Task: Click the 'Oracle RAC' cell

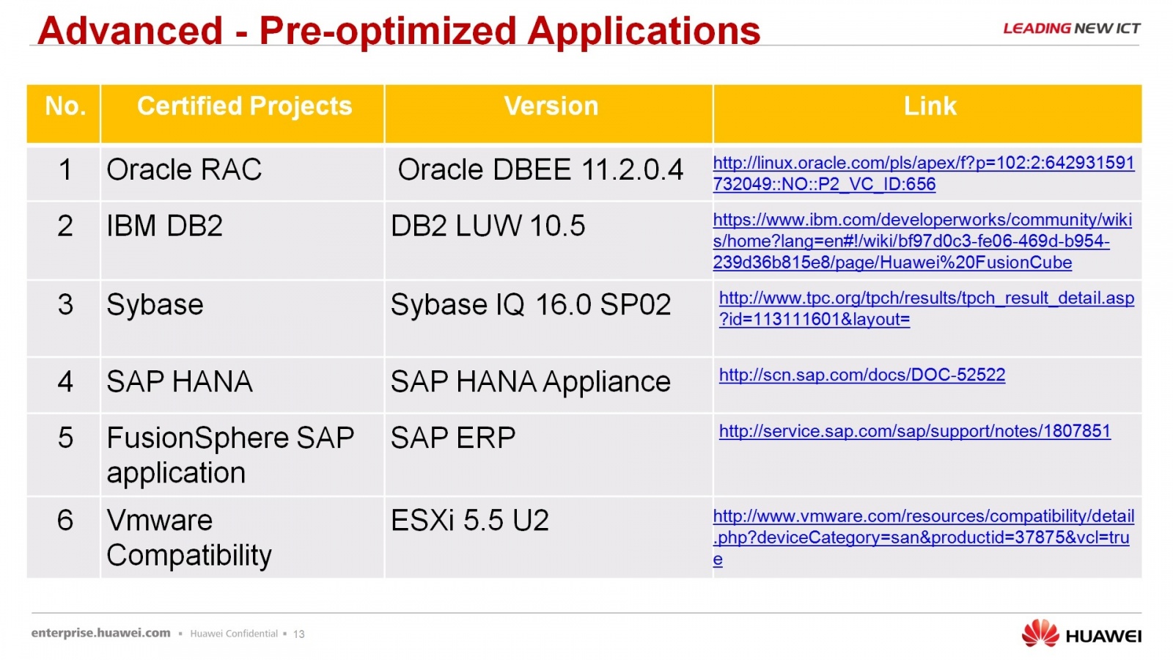Action: coord(243,174)
